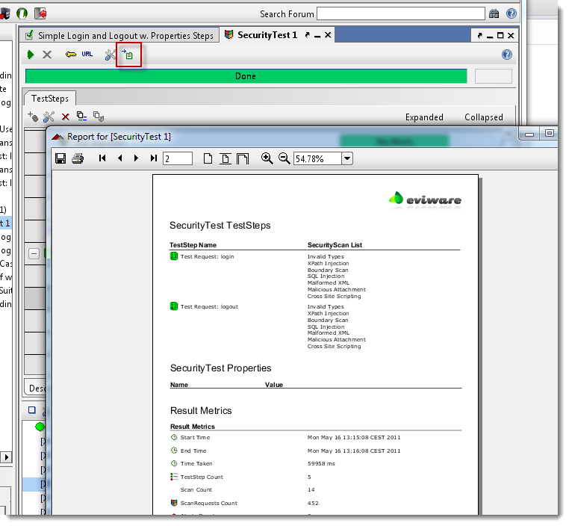
Task: Select the End Time metric row
Action: tap(316, 451)
